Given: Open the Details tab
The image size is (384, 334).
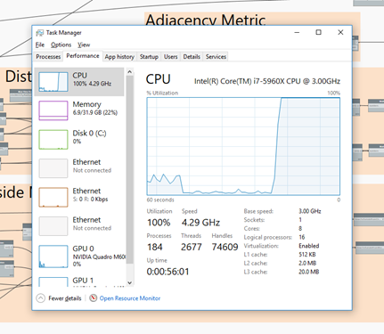Looking at the screenshot, I should tap(192, 57).
